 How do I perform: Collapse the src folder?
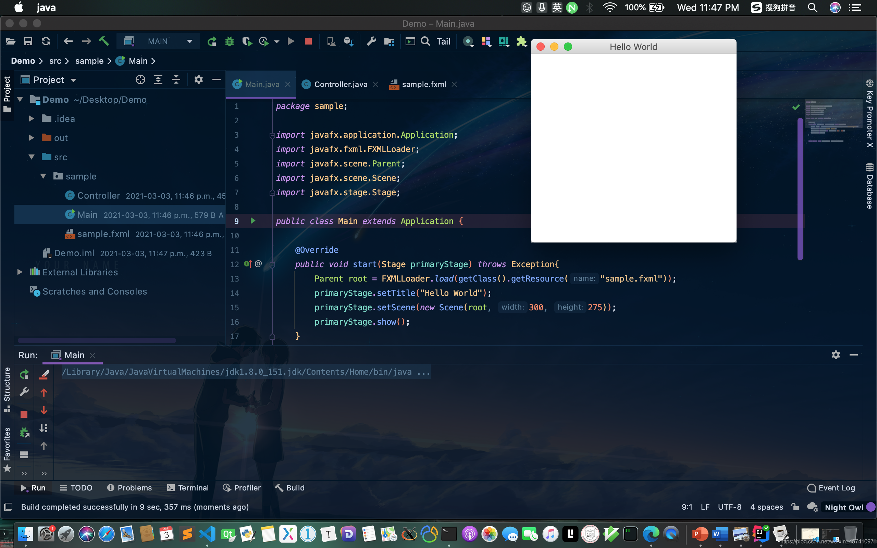(x=31, y=157)
